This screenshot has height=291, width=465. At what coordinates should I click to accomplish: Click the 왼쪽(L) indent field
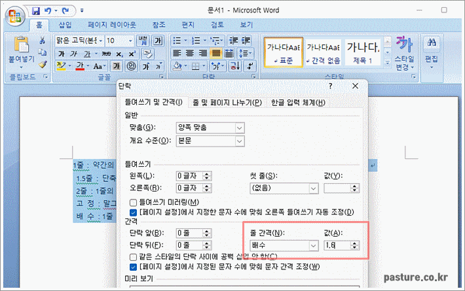tap(189, 176)
